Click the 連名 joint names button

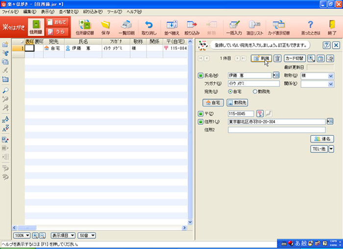coord(322,139)
